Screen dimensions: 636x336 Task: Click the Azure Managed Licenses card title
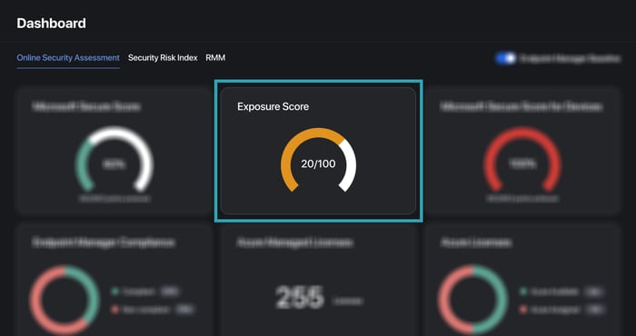pyautogui.click(x=294, y=242)
